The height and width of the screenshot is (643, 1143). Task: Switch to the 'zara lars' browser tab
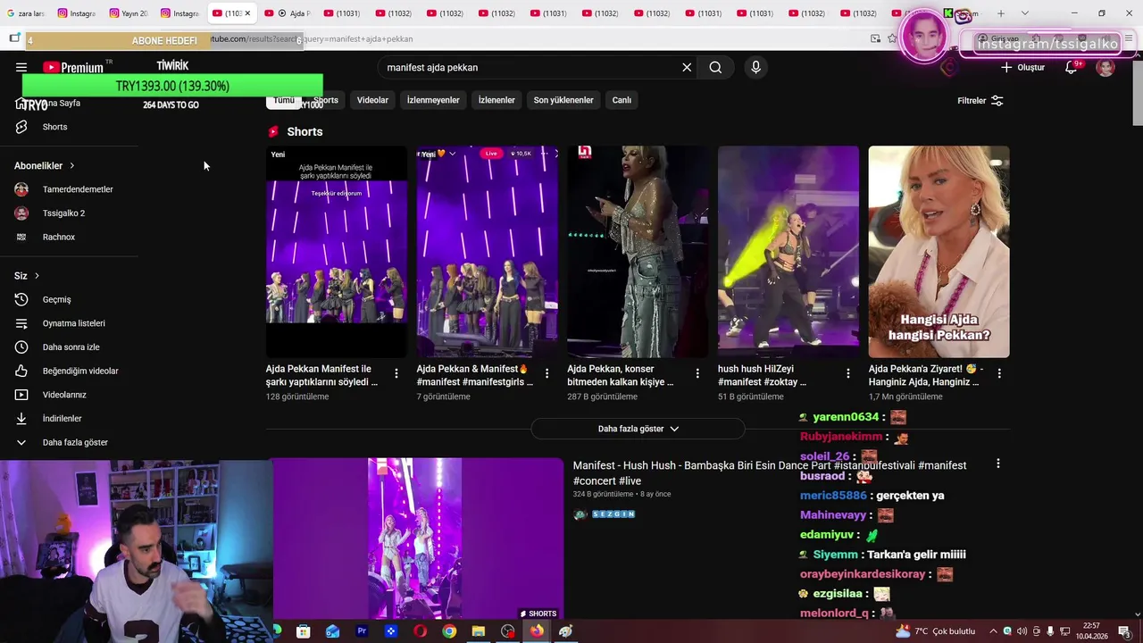[x=26, y=13]
